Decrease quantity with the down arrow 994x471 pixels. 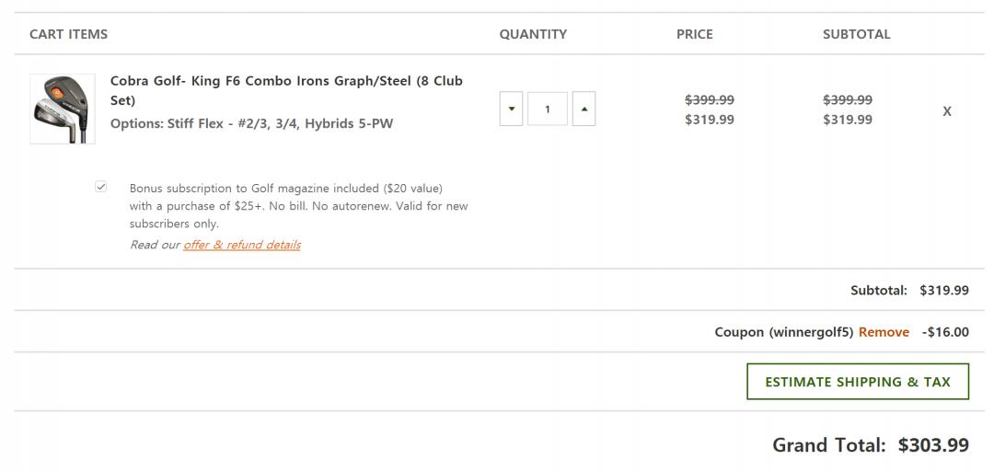(x=511, y=109)
